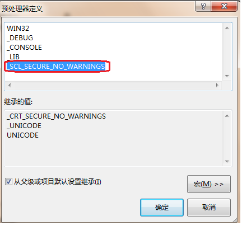Image resolution: width=242 pixels, height=226 pixels.
Task: Click up arrow of definitions list scrollbar
Action: tap(227, 28)
